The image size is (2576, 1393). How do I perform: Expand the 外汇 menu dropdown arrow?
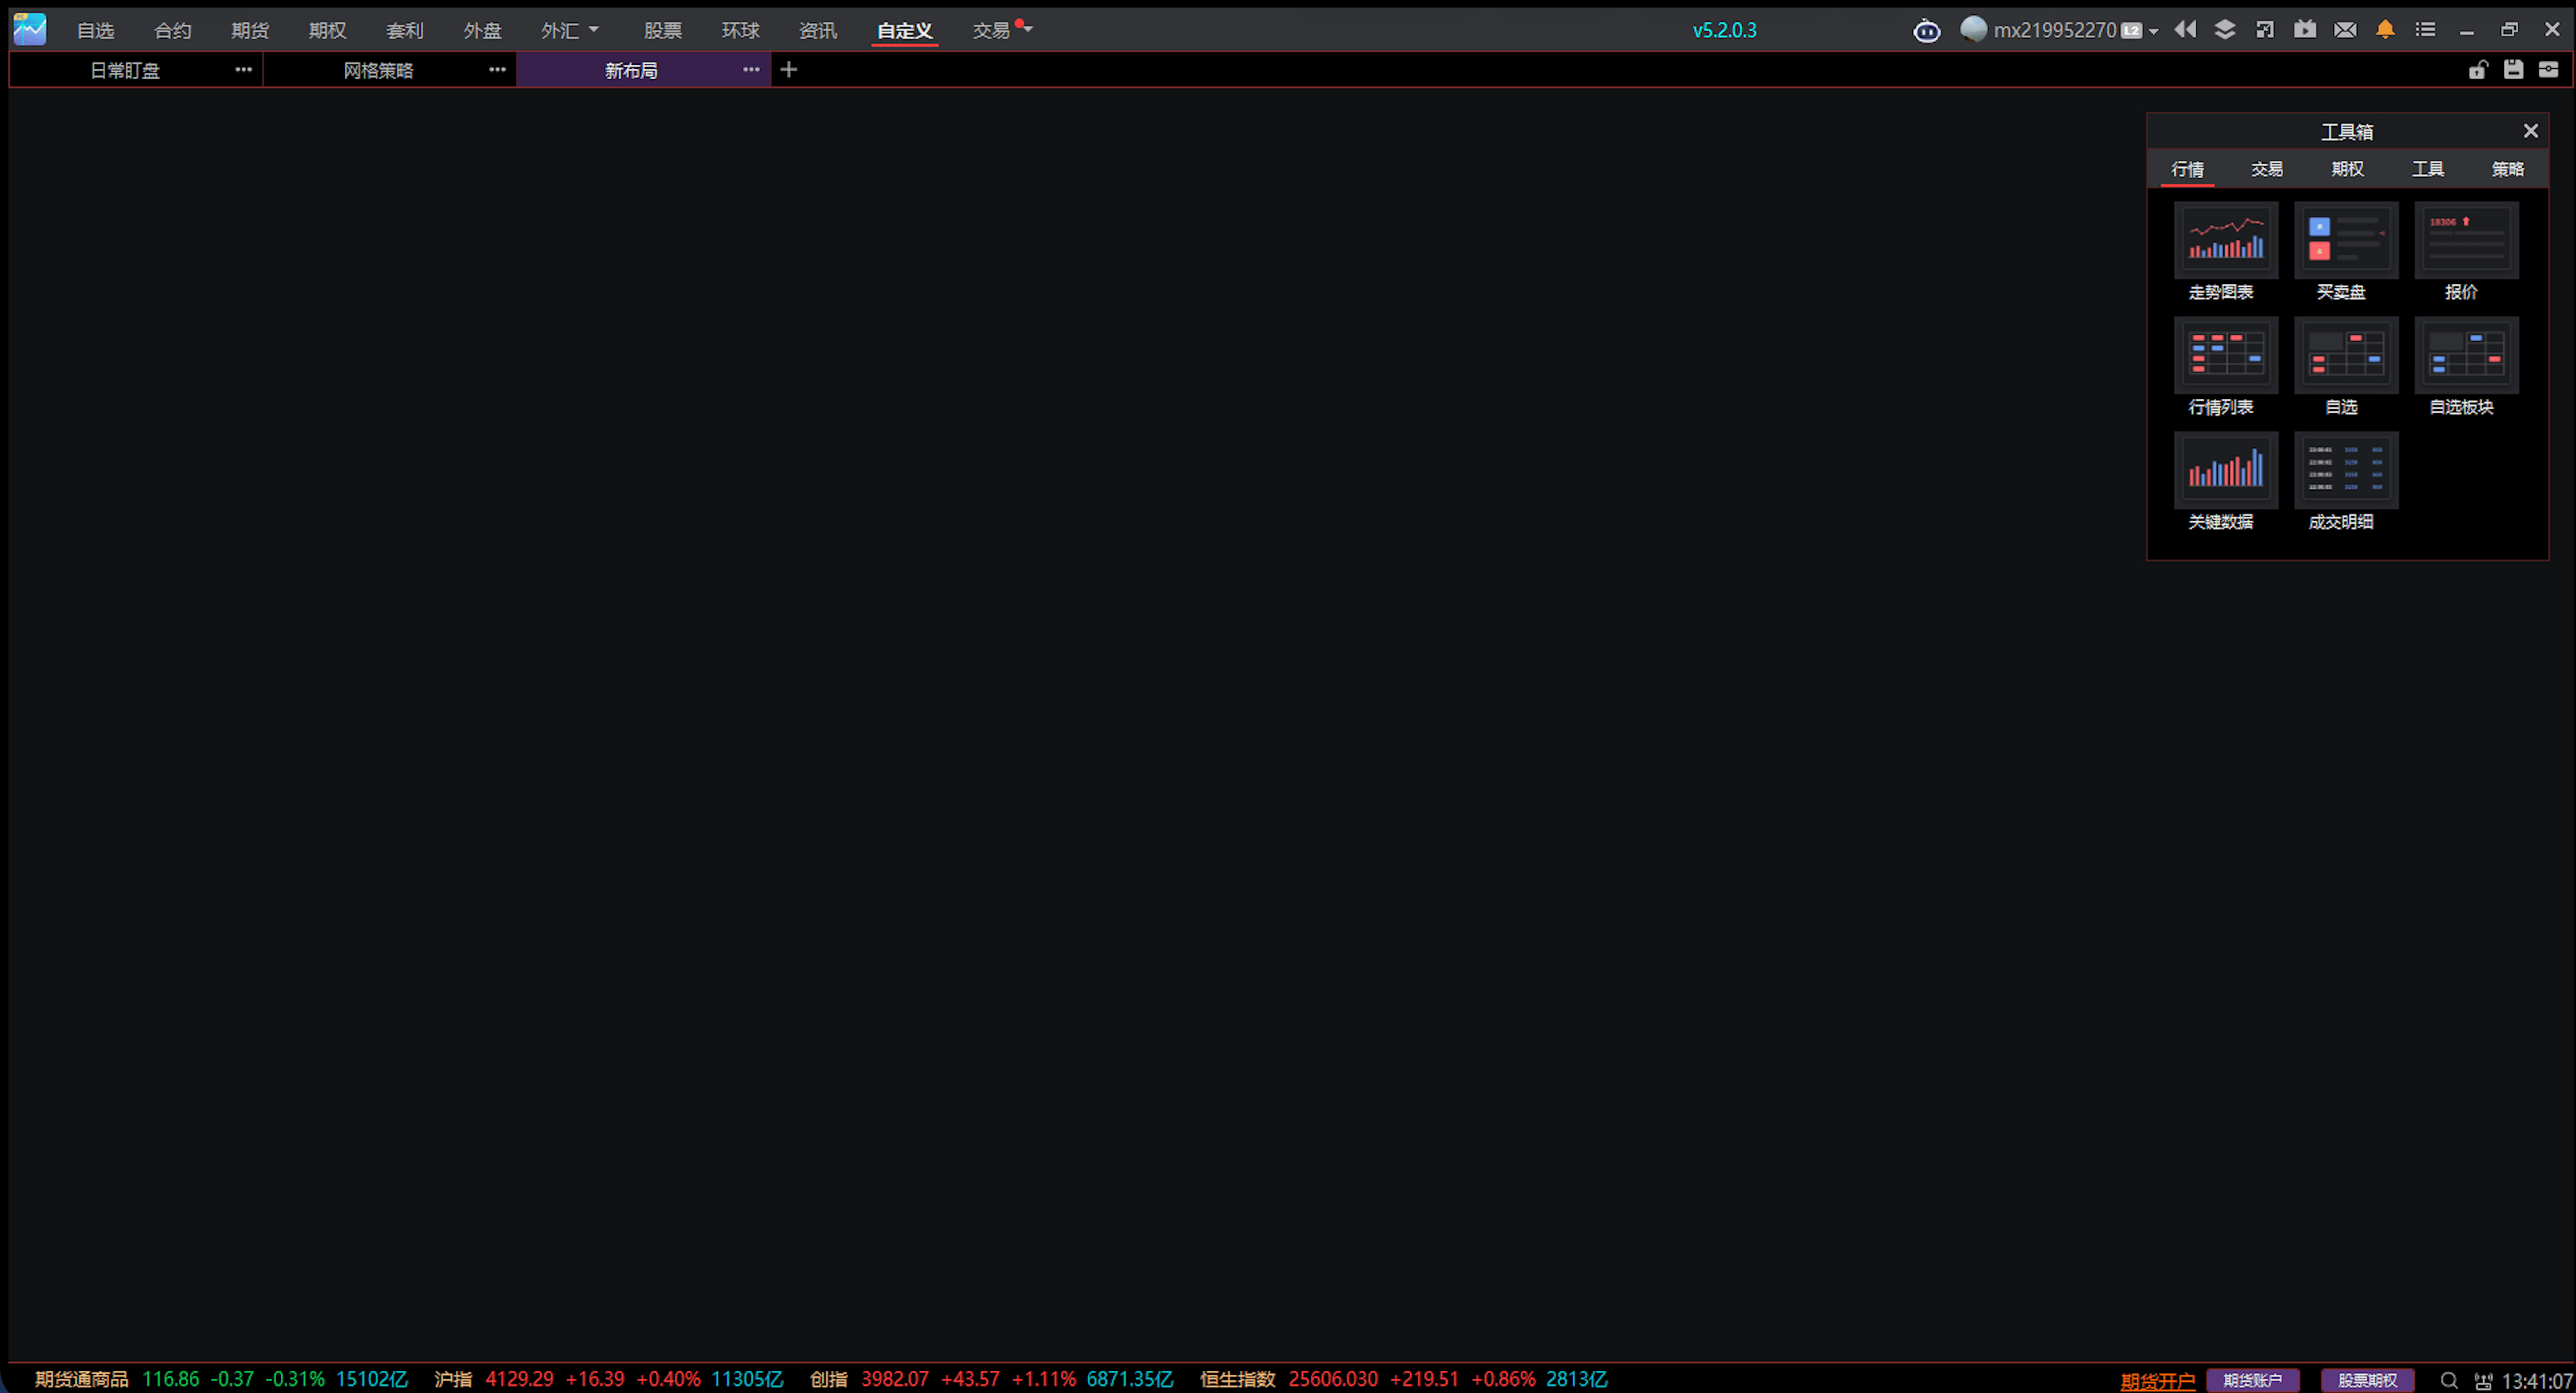[594, 30]
